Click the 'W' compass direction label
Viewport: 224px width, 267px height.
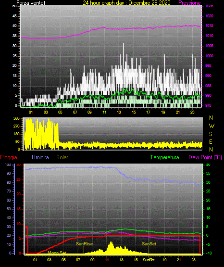tap(212, 126)
